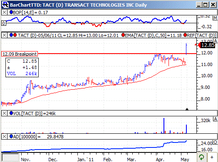
Task: Click the VOL 246k row in data box
Action: (22, 74)
